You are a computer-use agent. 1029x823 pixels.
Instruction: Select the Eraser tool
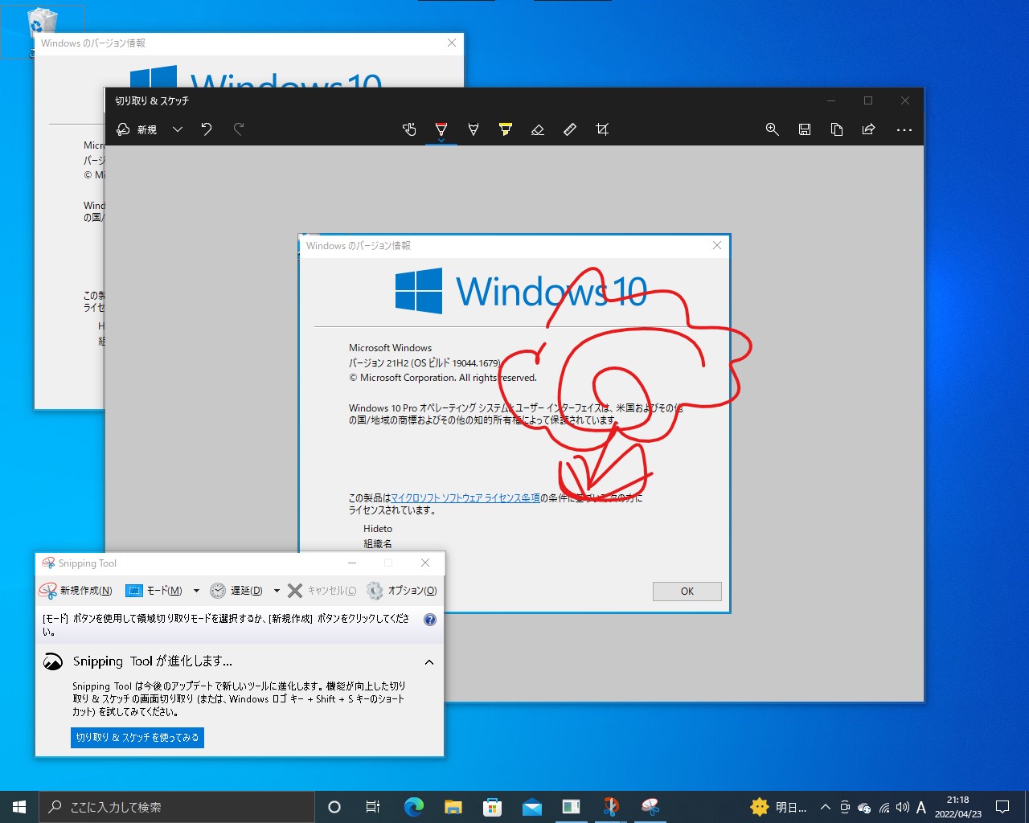pyautogui.click(x=538, y=129)
